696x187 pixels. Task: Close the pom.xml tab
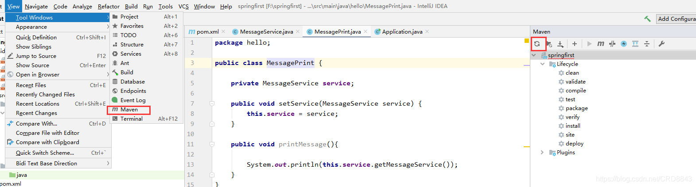(x=224, y=31)
